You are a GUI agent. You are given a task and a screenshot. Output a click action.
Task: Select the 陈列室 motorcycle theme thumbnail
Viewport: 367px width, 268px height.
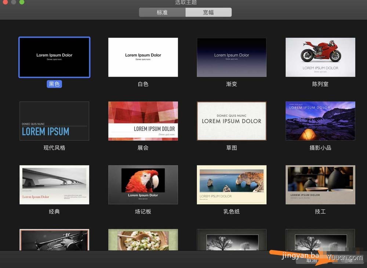(x=320, y=57)
